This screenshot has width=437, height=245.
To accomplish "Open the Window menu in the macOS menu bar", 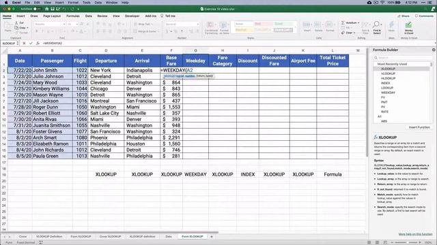I will (x=111, y=3).
